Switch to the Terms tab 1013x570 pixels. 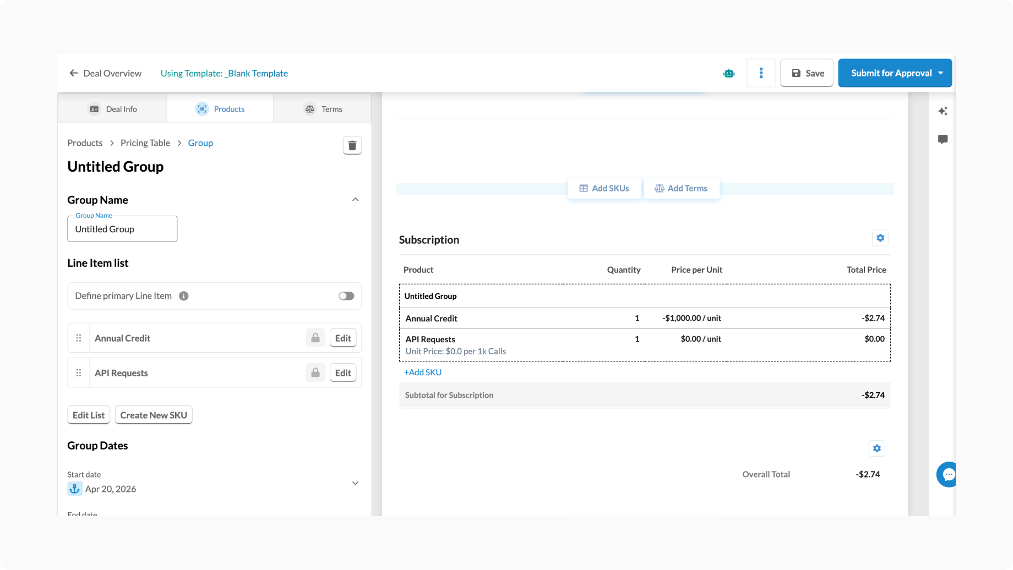[x=323, y=109]
